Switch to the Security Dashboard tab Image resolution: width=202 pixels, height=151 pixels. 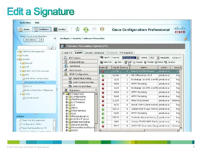point(95,53)
